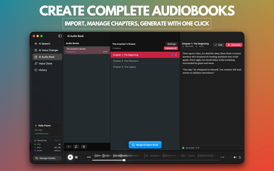This screenshot has height=171, width=274.
Task: Click the Model resource icon
Action: [35, 151]
